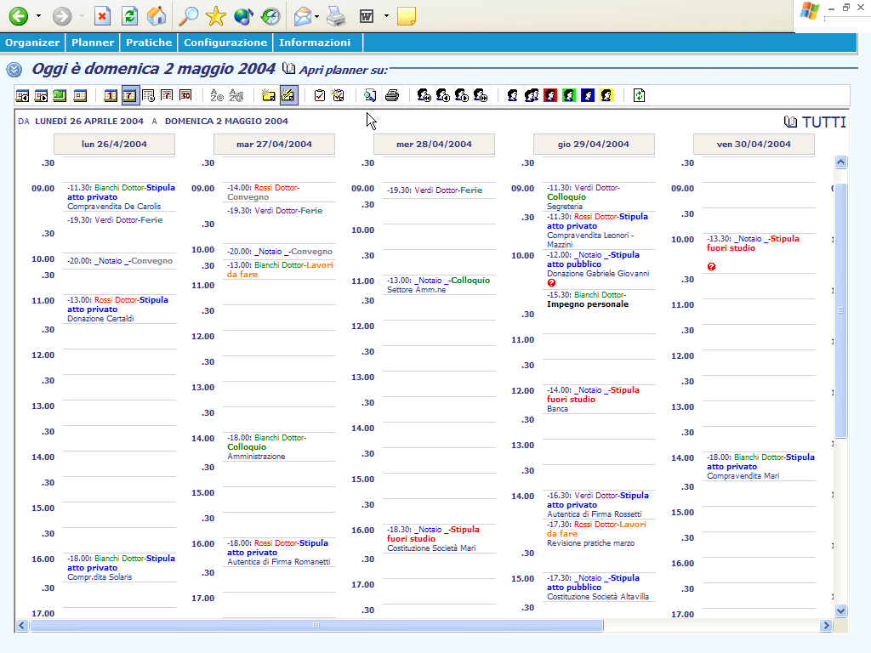Click the search document magnifier icon
This screenshot has width=871, height=653.
point(370,95)
